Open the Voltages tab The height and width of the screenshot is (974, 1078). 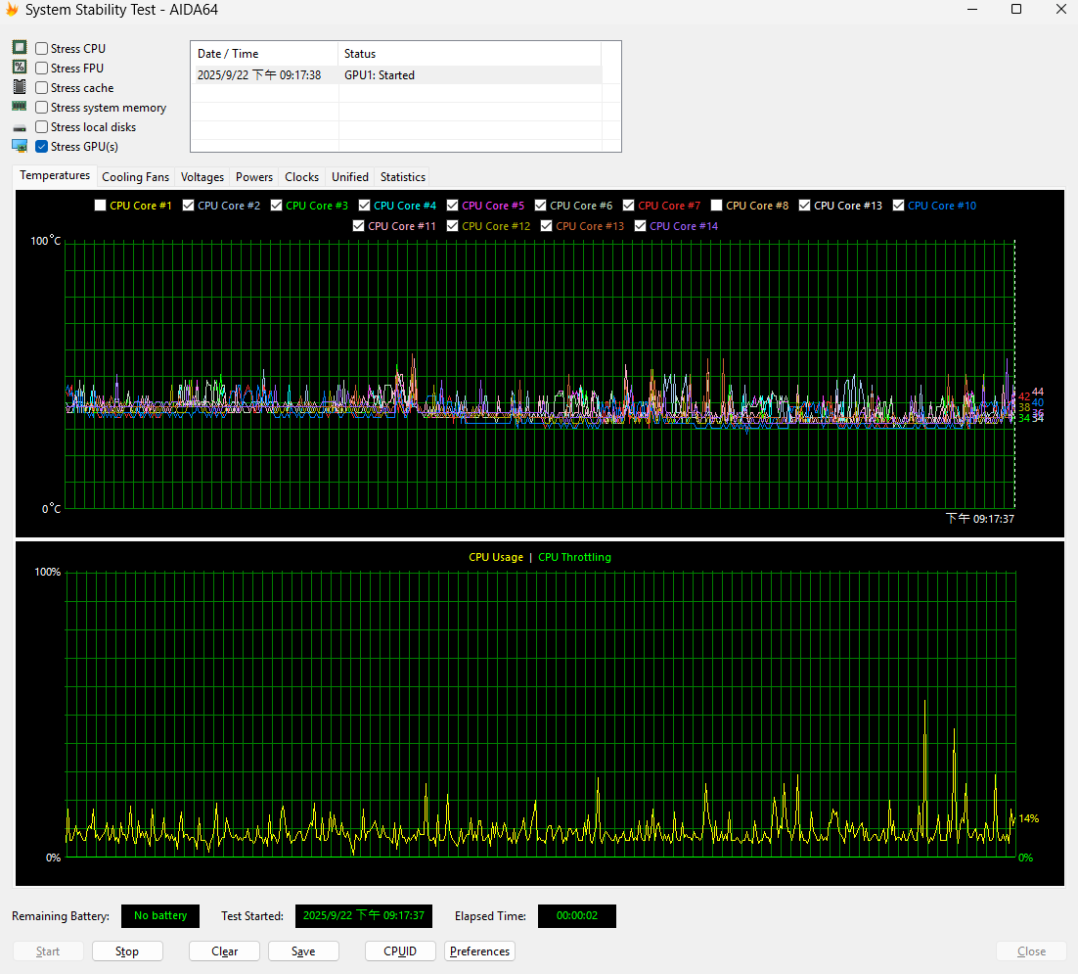[x=202, y=177]
